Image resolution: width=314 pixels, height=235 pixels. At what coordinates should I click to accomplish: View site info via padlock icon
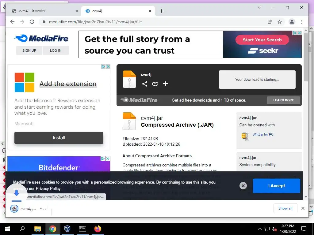point(44,22)
